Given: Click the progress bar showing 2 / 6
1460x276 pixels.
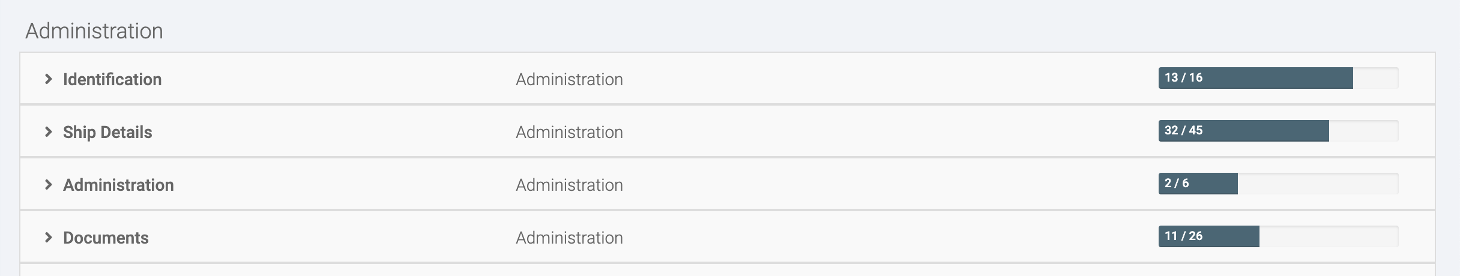Looking at the screenshot, I should coord(1277,184).
